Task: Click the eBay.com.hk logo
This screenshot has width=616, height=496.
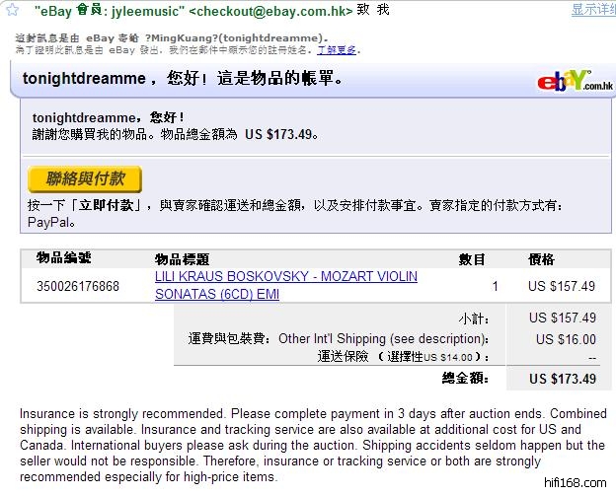Action: click(571, 80)
